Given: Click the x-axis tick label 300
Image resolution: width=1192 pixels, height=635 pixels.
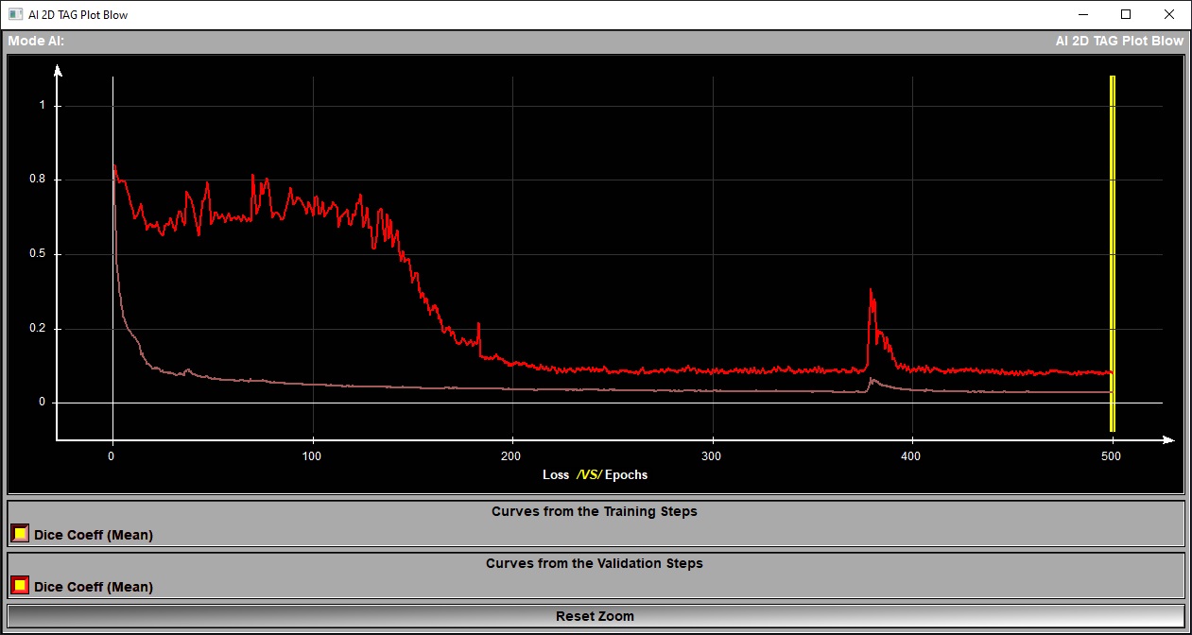Looking at the screenshot, I should 713,456.
